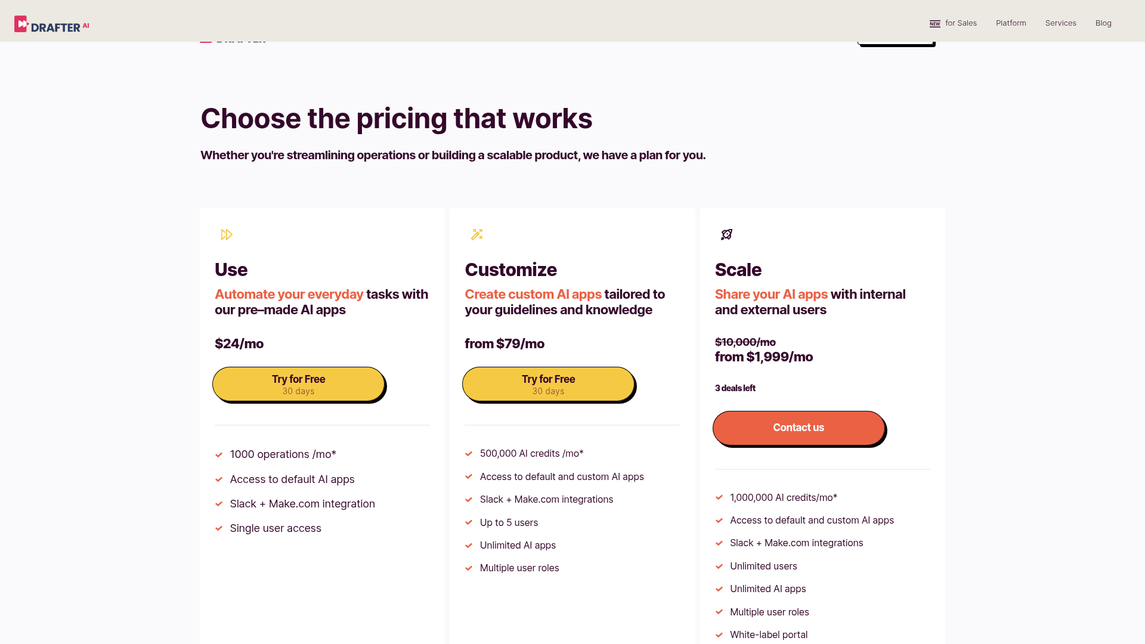This screenshot has height=644, width=1145.
Task: Click the Share your AI apps highlighted text
Action: (770, 294)
